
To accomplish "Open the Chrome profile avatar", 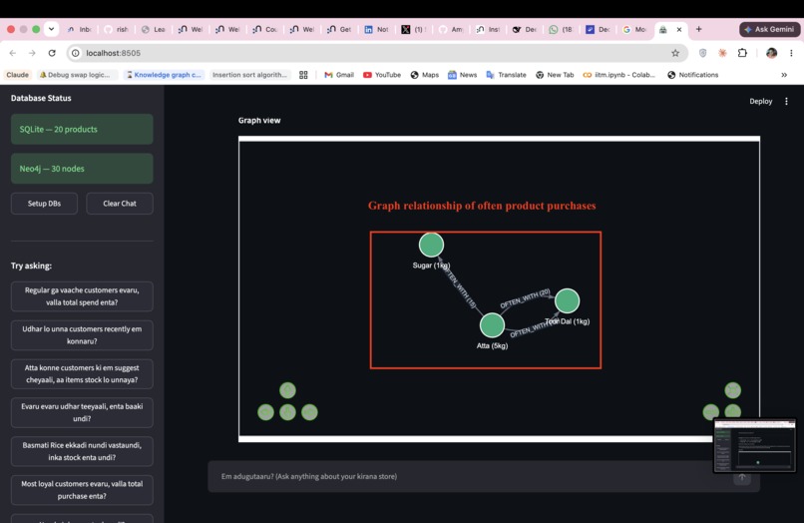I will (x=771, y=53).
